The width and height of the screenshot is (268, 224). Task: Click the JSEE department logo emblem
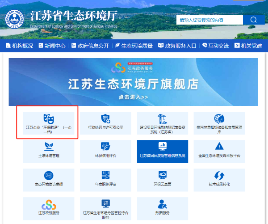15,19
